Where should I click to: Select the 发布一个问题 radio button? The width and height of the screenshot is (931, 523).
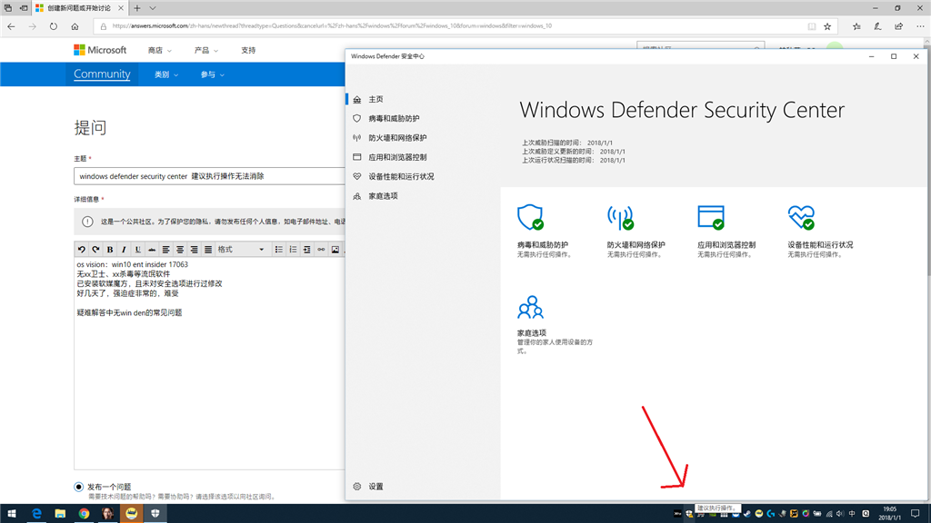[78, 487]
